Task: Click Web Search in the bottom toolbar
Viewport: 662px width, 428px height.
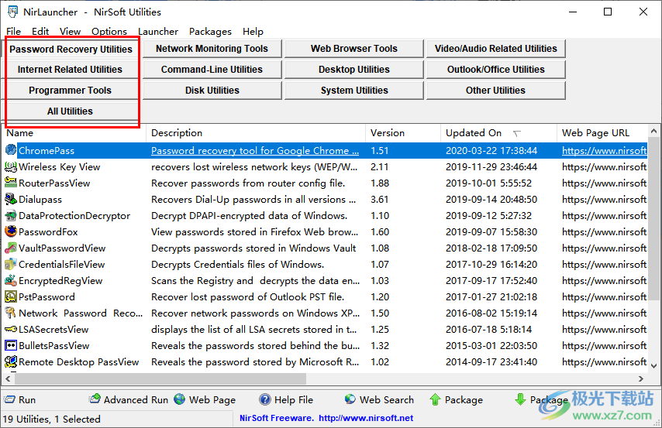Action: 379,399
